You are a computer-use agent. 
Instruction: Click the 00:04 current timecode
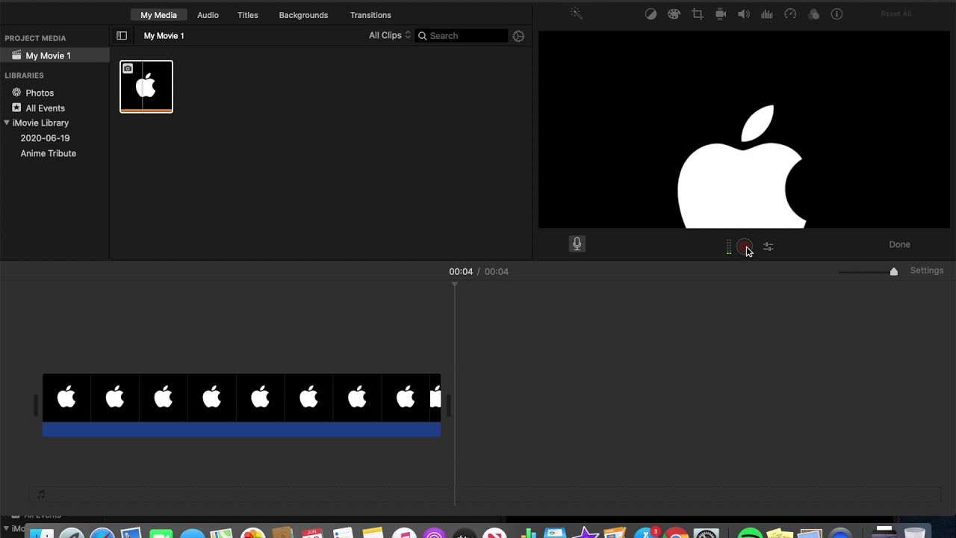pos(461,271)
